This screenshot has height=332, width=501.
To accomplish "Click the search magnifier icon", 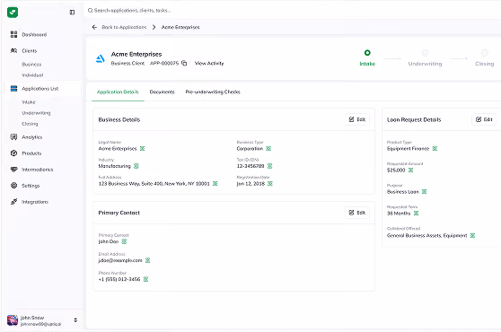I will pos(90,11).
